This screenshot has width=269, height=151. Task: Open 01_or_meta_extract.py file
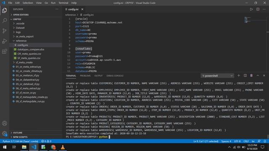pyautogui.click(x=28, y=67)
